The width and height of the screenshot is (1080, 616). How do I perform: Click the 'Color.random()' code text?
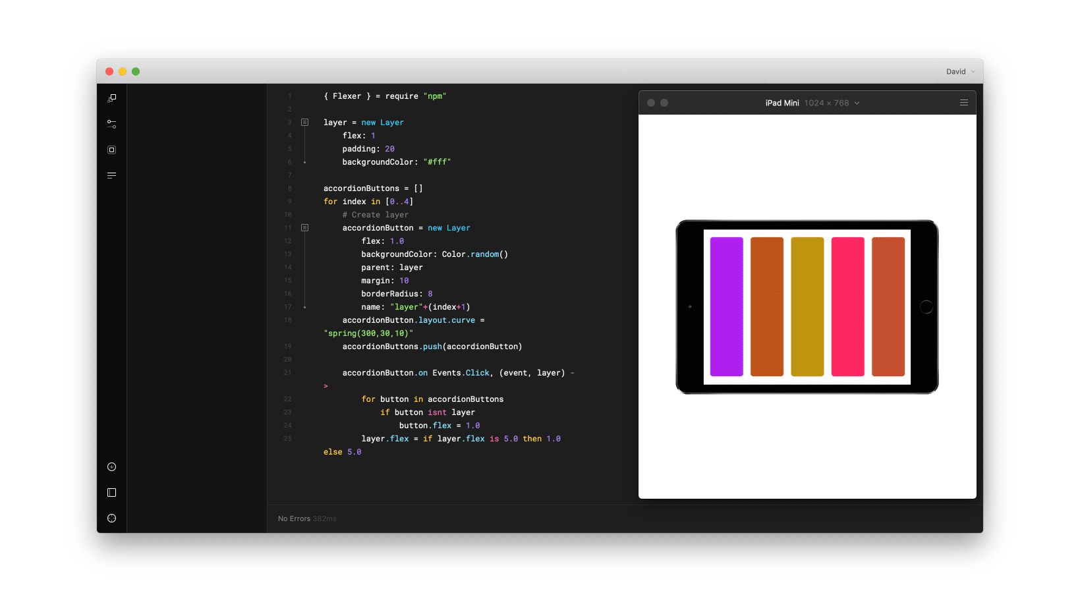pos(475,254)
